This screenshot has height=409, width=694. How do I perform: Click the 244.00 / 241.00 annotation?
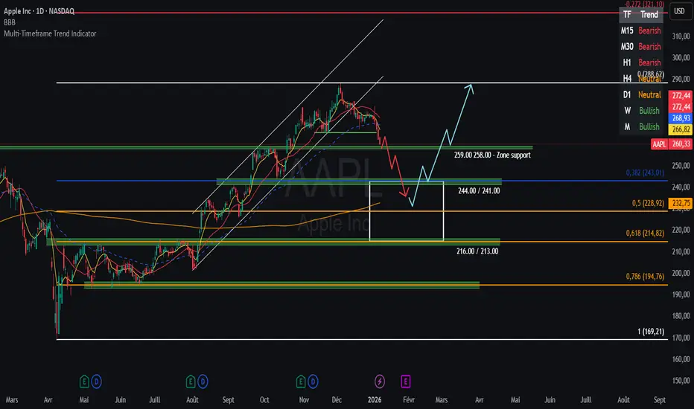click(x=479, y=191)
